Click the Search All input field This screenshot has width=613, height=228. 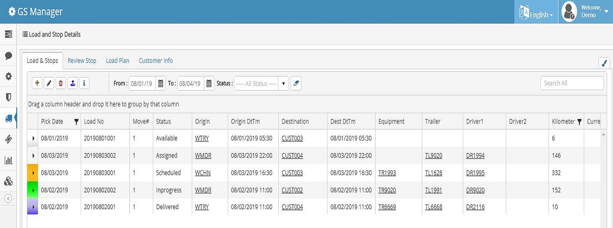(x=572, y=83)
